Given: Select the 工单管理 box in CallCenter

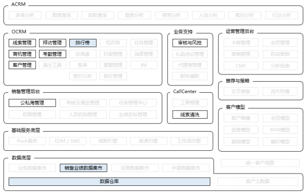Looking at the screenshot, I should pos(190,103).
